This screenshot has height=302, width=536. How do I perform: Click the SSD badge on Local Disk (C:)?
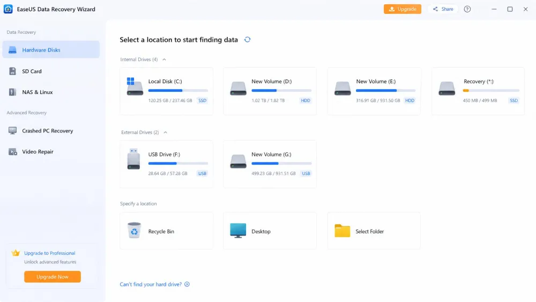[x=203, y=100]
